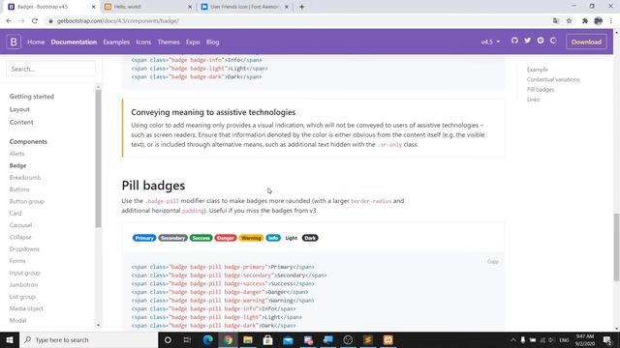Open the Bootstrap logo home link
This screenshot has height=348, width=620.
tap(14, 42)
